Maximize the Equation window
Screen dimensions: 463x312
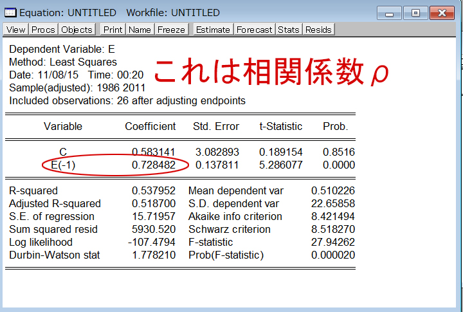click(415, 13)
